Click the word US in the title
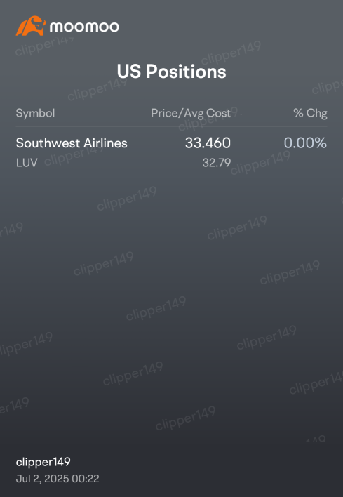The image size is (343, 497). (128, 71)
